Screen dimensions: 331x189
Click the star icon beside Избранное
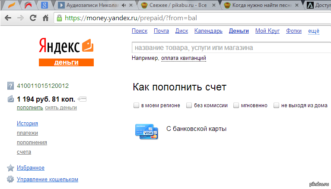point(10,168)
